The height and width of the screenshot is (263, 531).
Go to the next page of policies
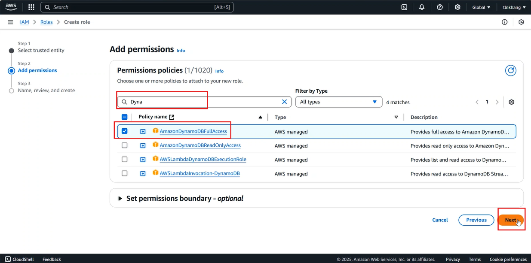tap(497, 102)
